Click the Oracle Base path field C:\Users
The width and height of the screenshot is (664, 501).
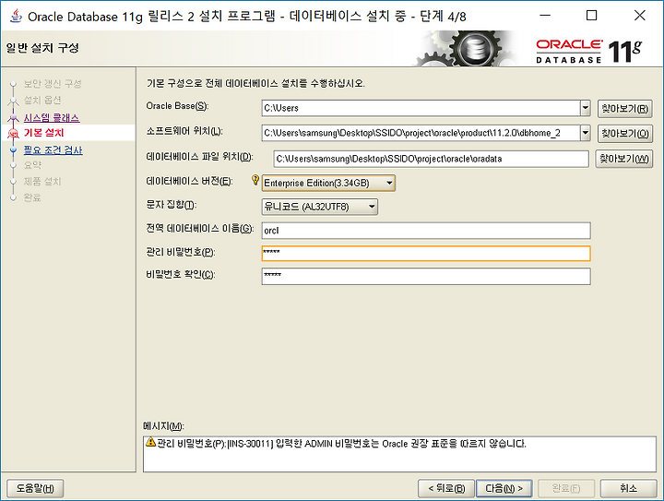[421, 108]
